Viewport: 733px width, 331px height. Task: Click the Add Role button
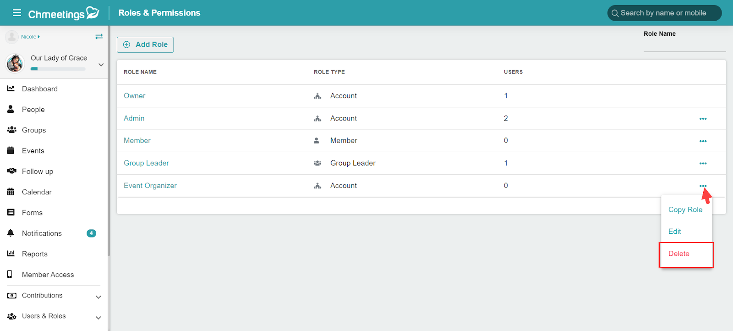[145, 44]
